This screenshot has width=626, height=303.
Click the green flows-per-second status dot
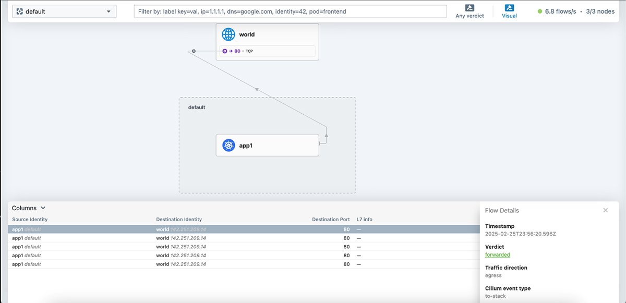pyautogui.click(x=540, y=11)
